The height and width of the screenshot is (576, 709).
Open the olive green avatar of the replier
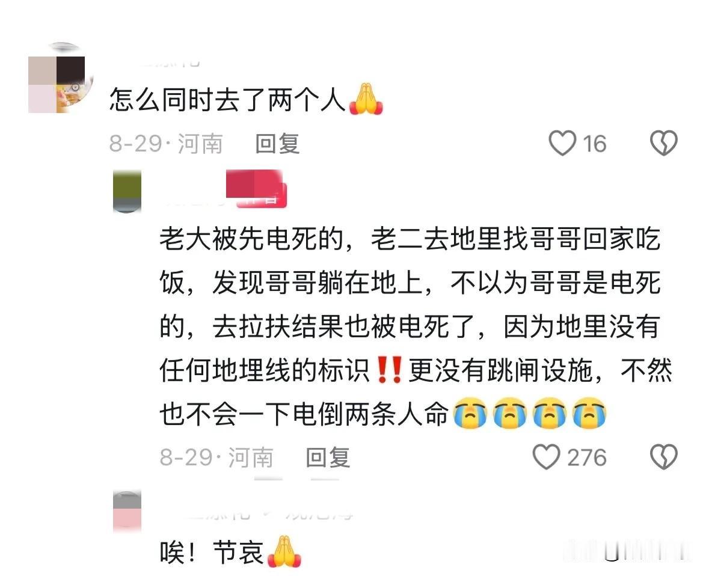pyautogui.click(x=127, y=191)
